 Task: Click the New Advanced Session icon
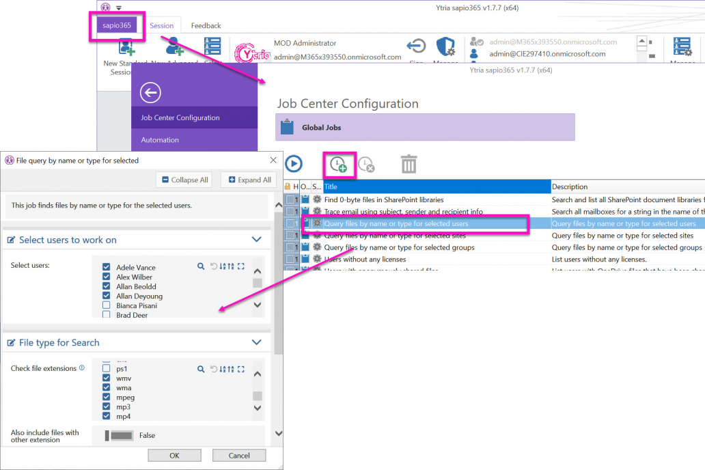tap(174, 46)
